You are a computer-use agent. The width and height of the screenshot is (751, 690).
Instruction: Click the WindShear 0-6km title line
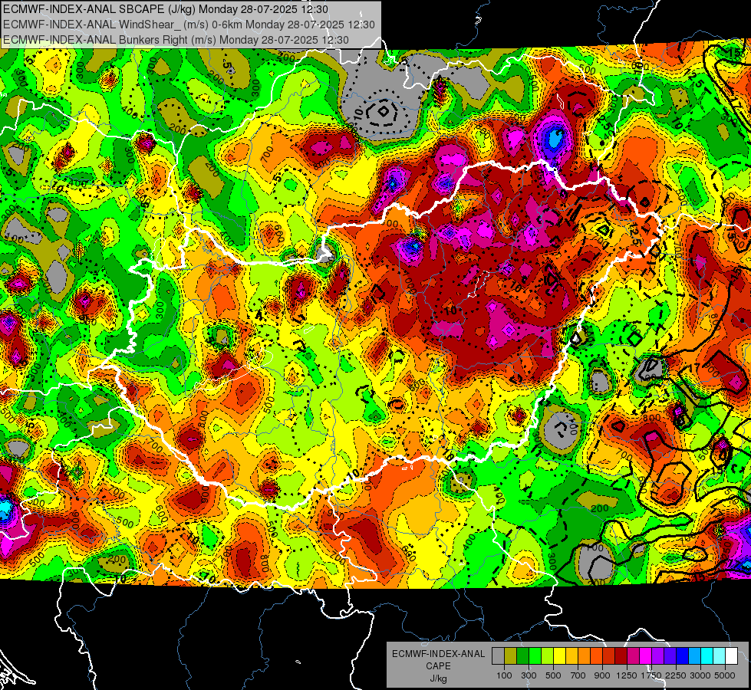pyautogui.click(x=189, y=25)
